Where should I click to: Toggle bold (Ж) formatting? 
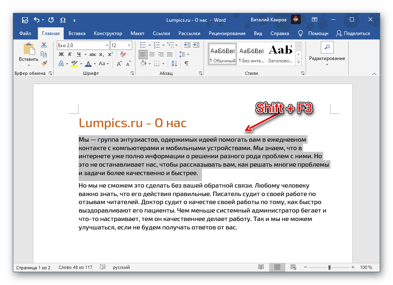pos(61,54)
